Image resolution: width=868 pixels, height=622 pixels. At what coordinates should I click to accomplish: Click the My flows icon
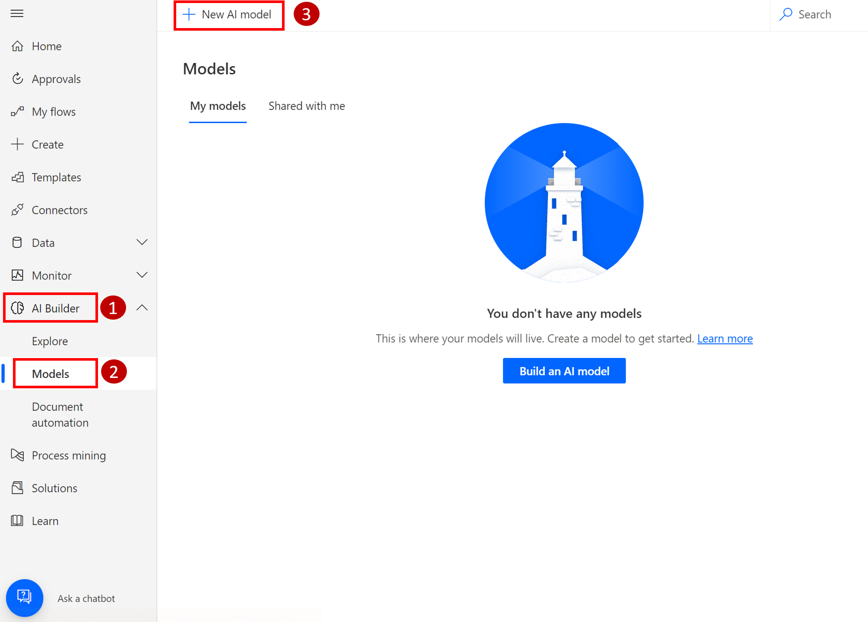coord(17,111)
